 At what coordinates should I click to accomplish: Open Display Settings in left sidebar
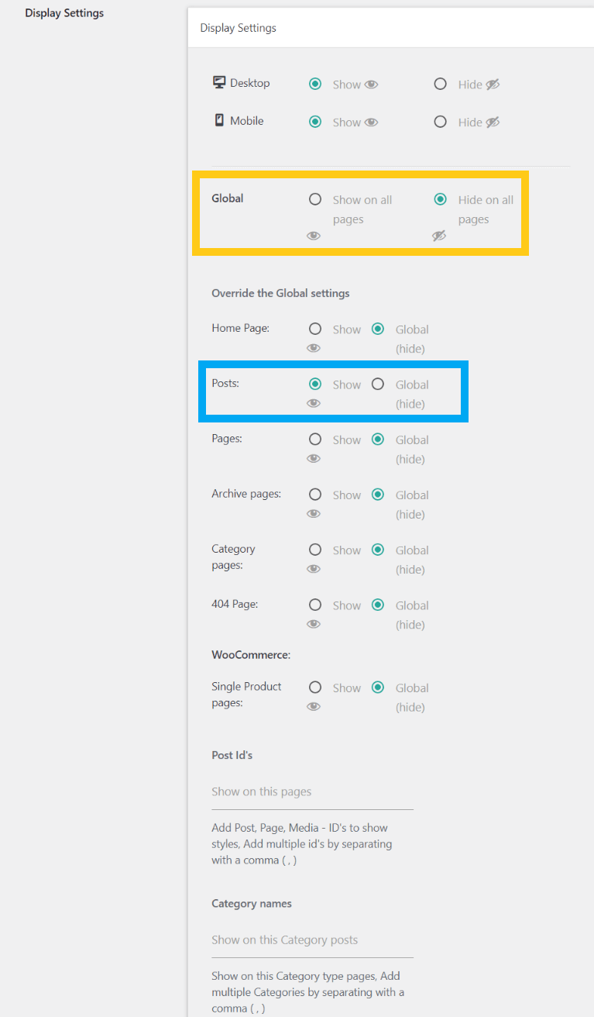pyautogui.click(x=64, y=13)
